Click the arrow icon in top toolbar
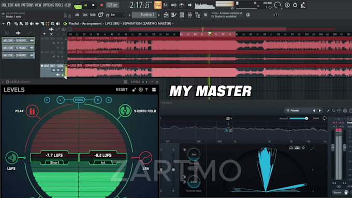The width and height of the screenshot is (352, 198). pos(189,5)
